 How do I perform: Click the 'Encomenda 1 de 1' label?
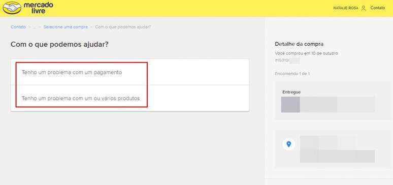[292, 74]
